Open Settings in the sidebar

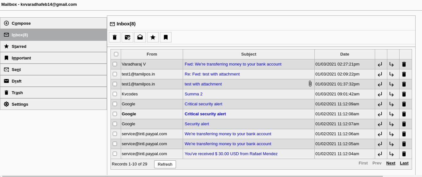[20, 104]
